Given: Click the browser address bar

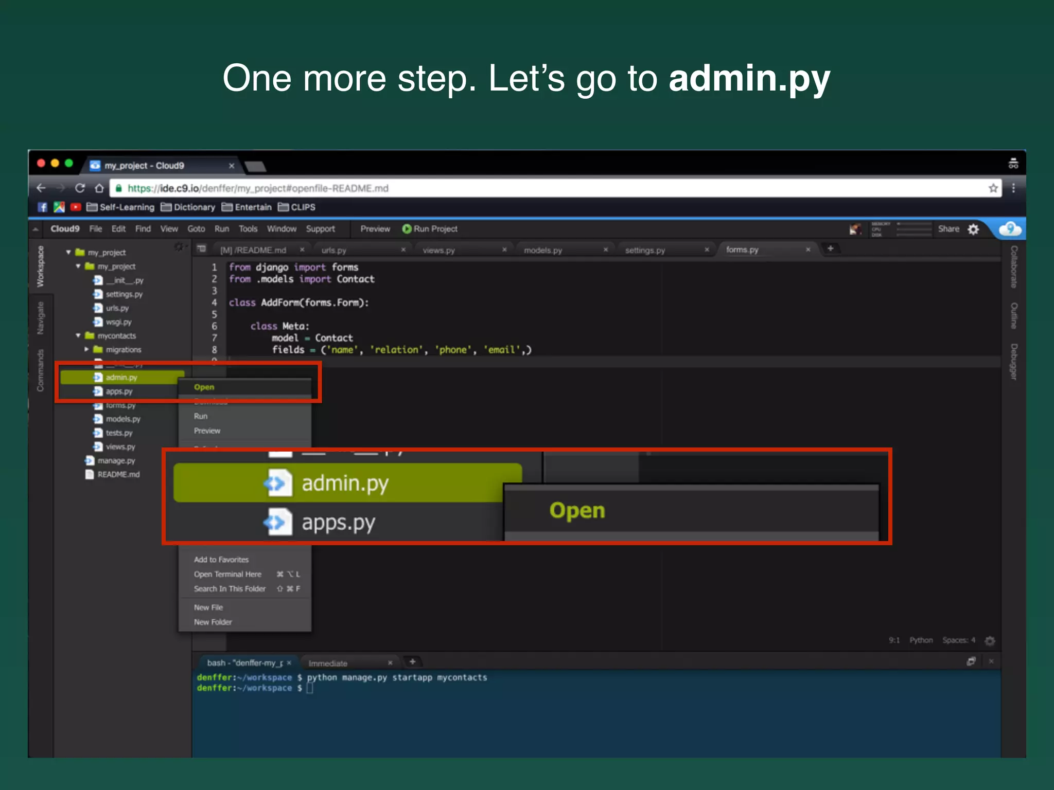Looking at the screenshot, I should click(x=515, y=188).
